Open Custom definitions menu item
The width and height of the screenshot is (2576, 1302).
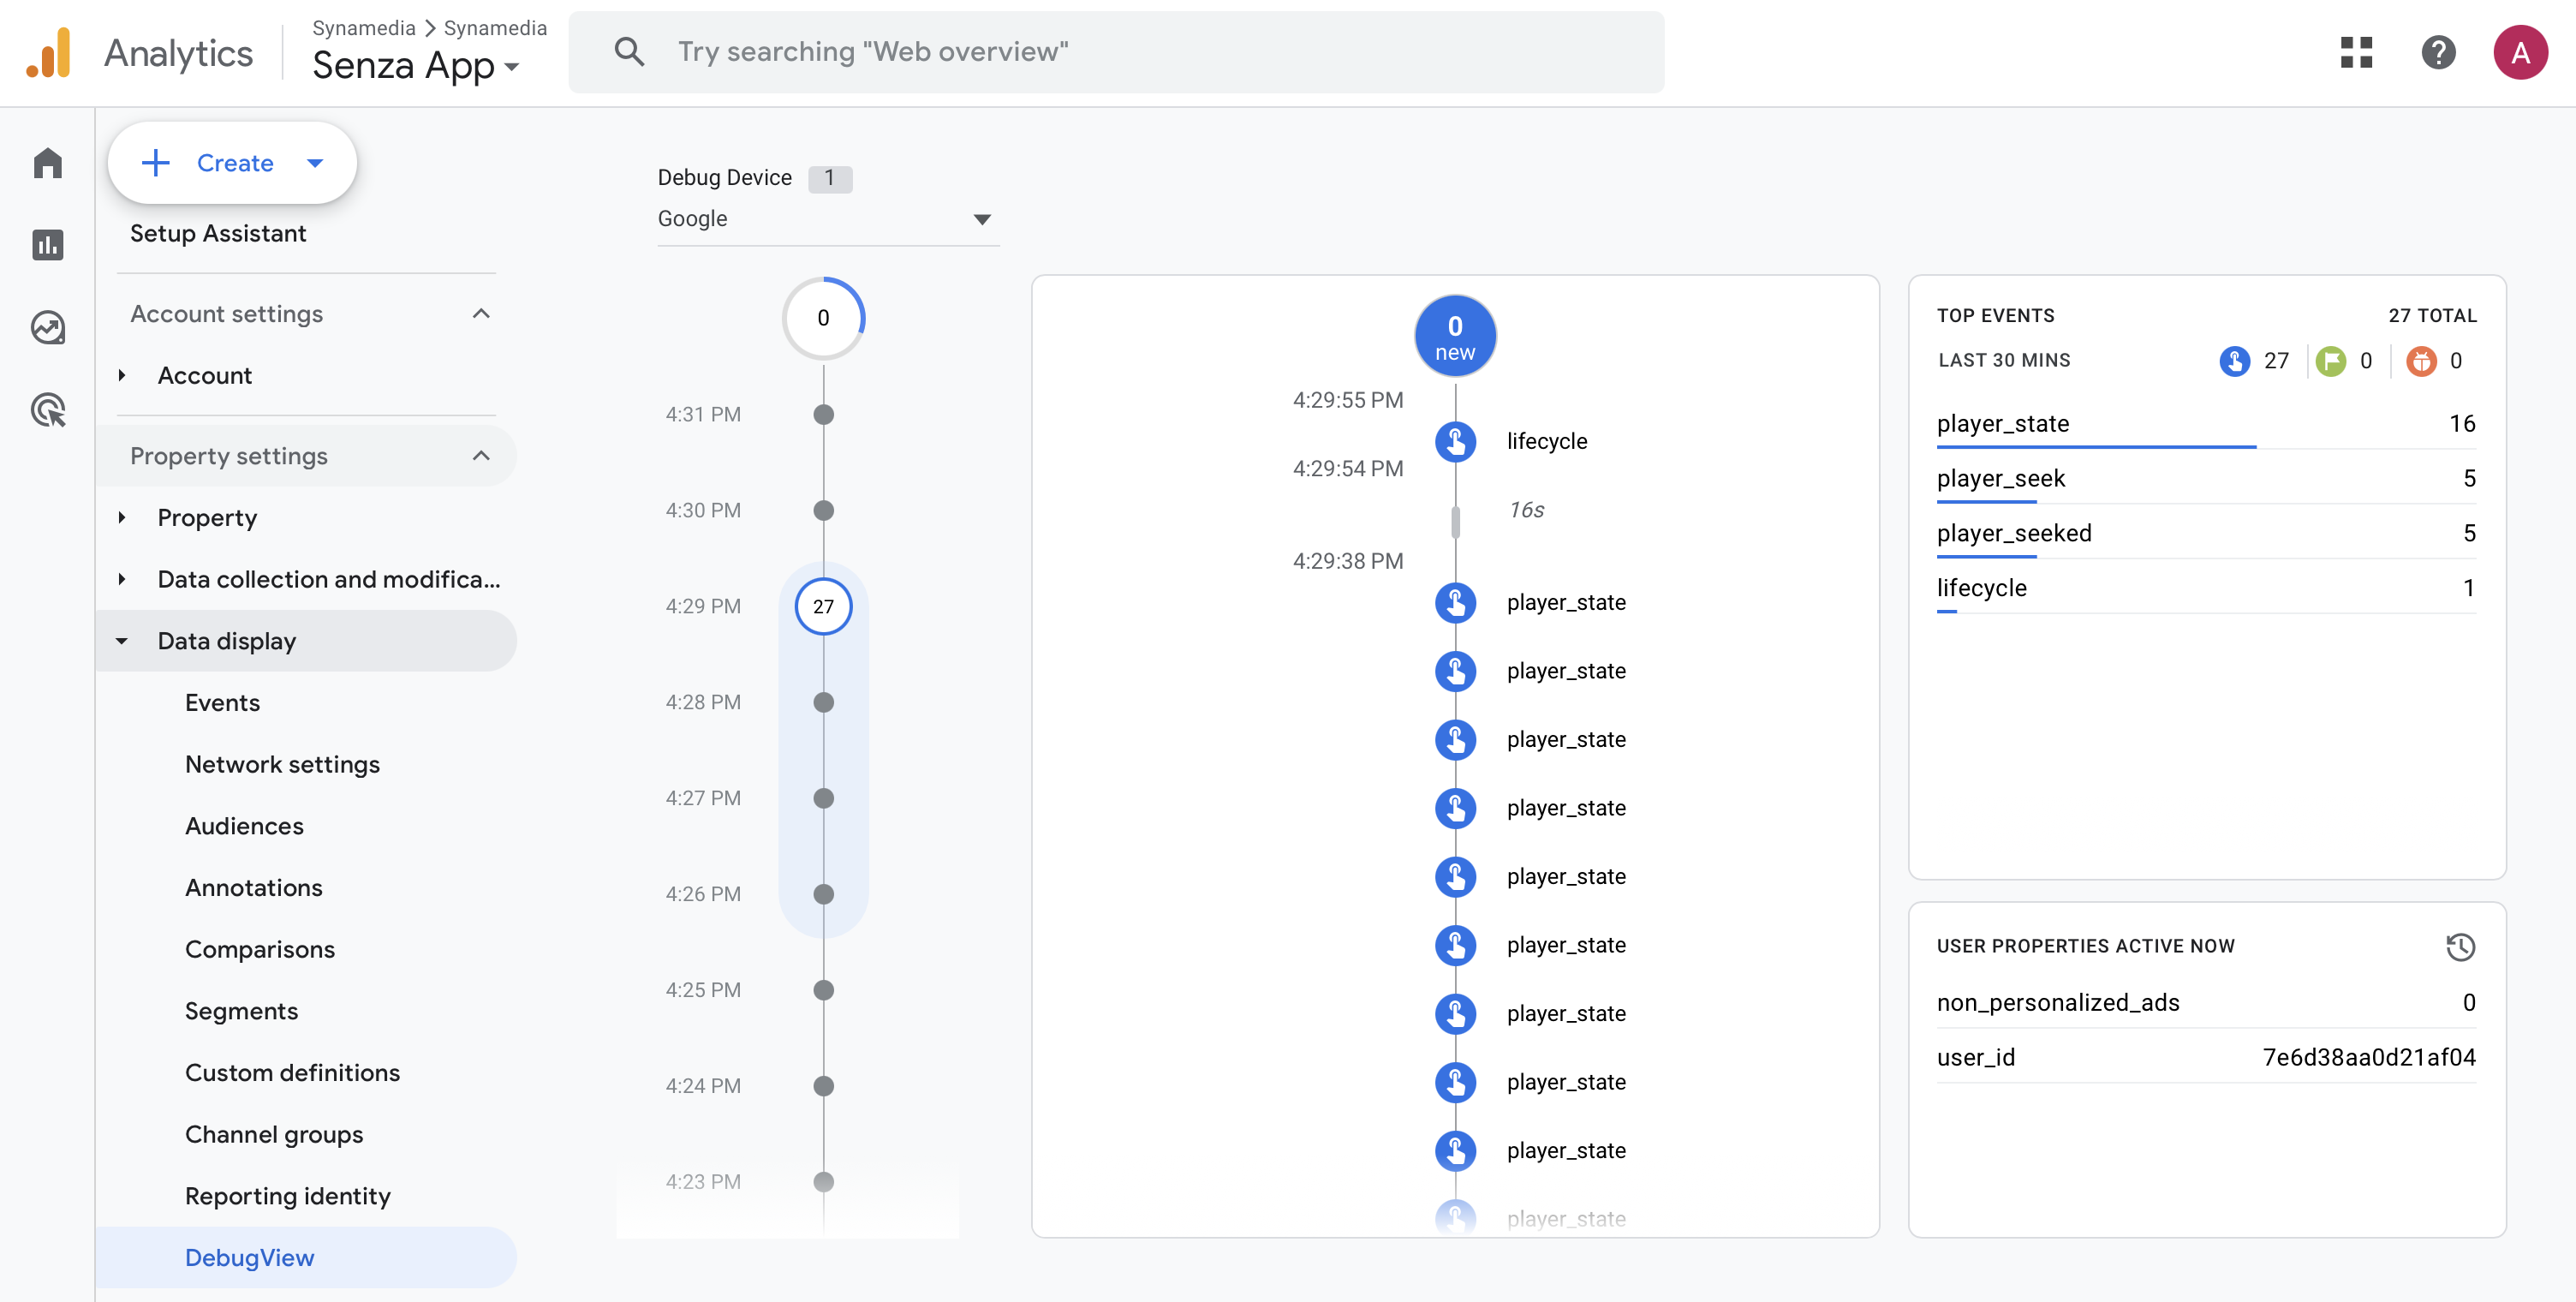pos(292,1072)
